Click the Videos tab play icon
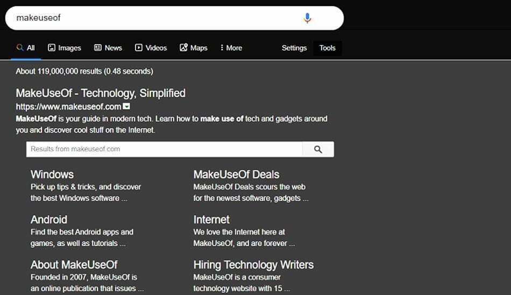 coord(138,48)
